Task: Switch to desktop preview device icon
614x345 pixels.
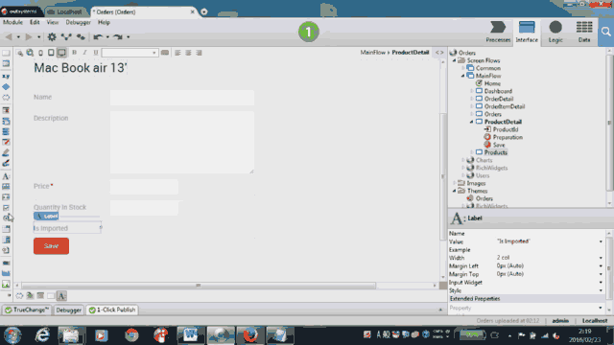Action: 61,53
